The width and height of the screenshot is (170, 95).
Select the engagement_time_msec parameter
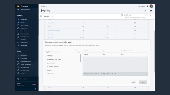(54, 59)
